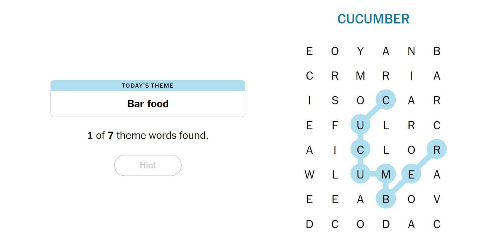Click the theme words found counter
This screenshot has width=492, height=246.
148,135
